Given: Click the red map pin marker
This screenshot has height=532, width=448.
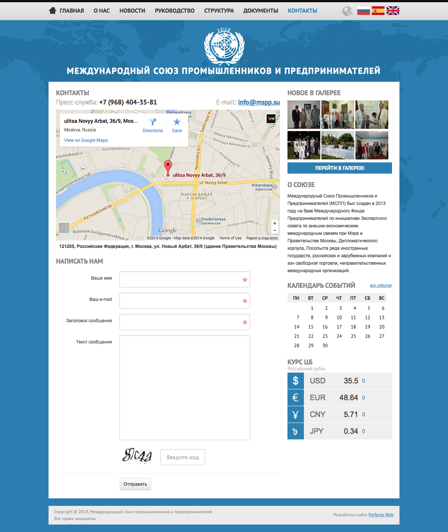Looking at the screenshot, I should click(168, 167).
